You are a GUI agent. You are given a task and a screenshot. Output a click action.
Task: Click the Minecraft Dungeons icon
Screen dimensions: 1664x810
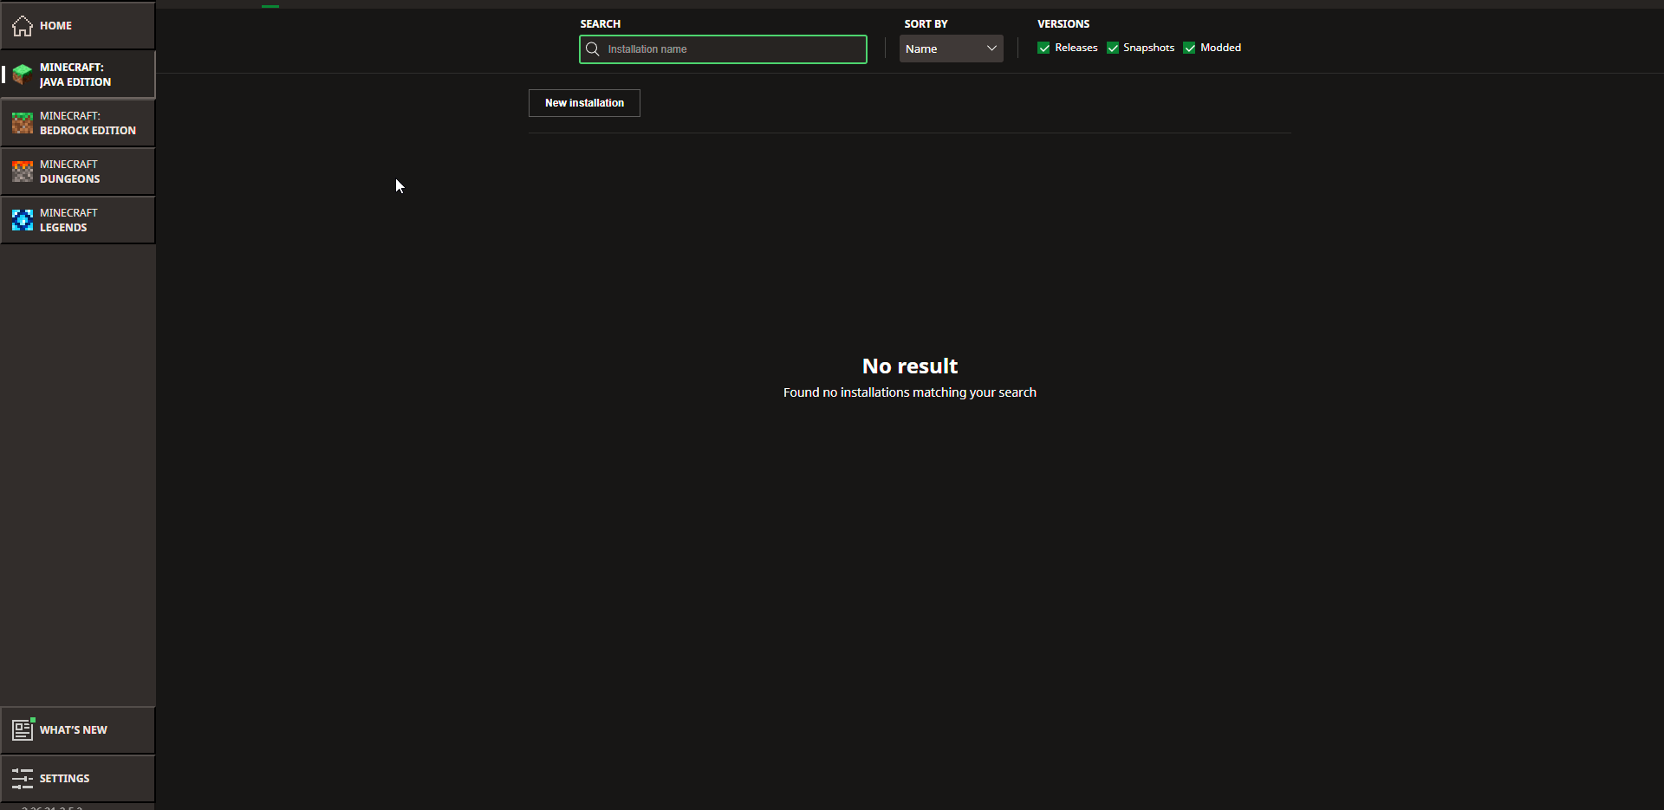click(23, 172)
